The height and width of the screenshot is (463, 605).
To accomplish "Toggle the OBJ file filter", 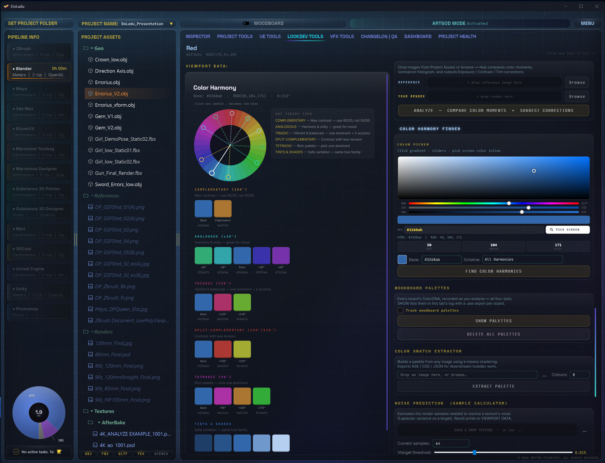I will point(88,454).
